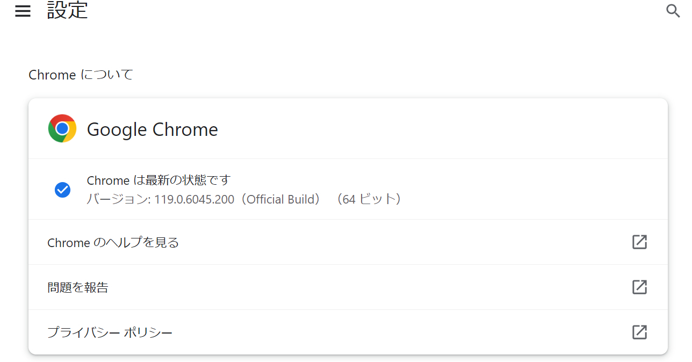Click the search settings magnifier icon

pos(673,10)
